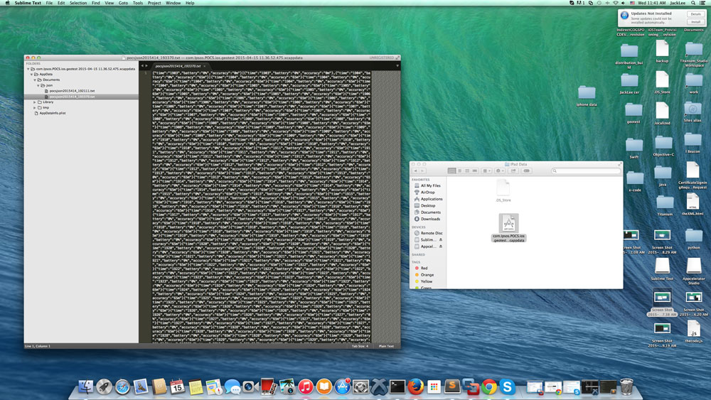Click the Sublime minimap
Screen dimensions: 711x400
click(385, 206)
